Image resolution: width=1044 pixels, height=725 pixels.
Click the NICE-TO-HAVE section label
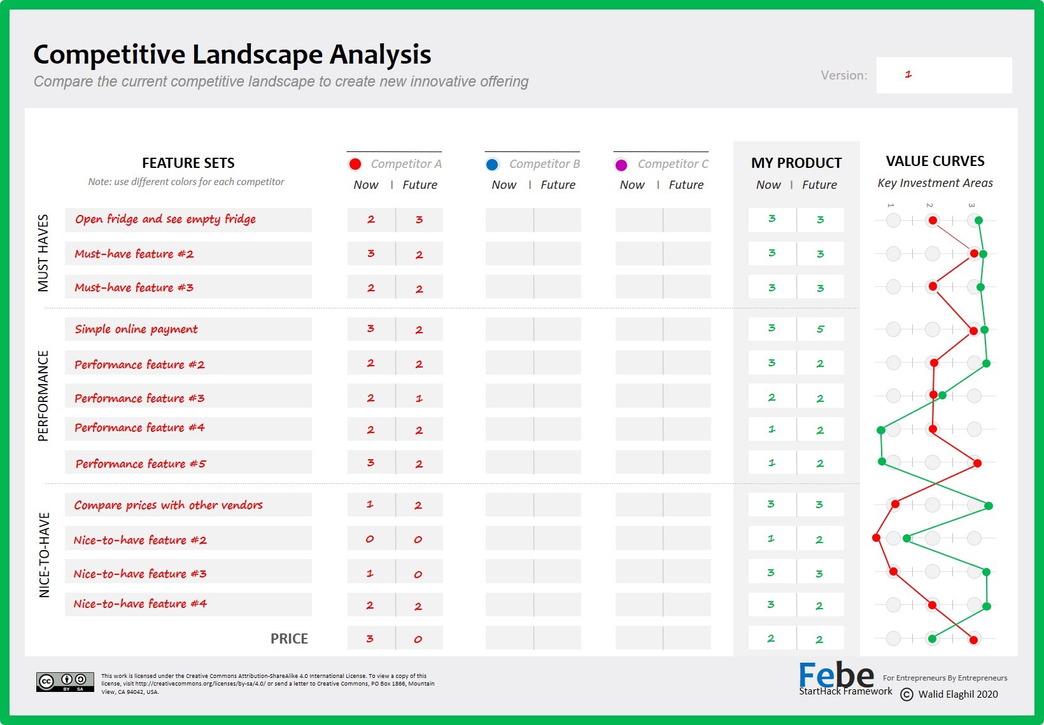click(44, 555)
